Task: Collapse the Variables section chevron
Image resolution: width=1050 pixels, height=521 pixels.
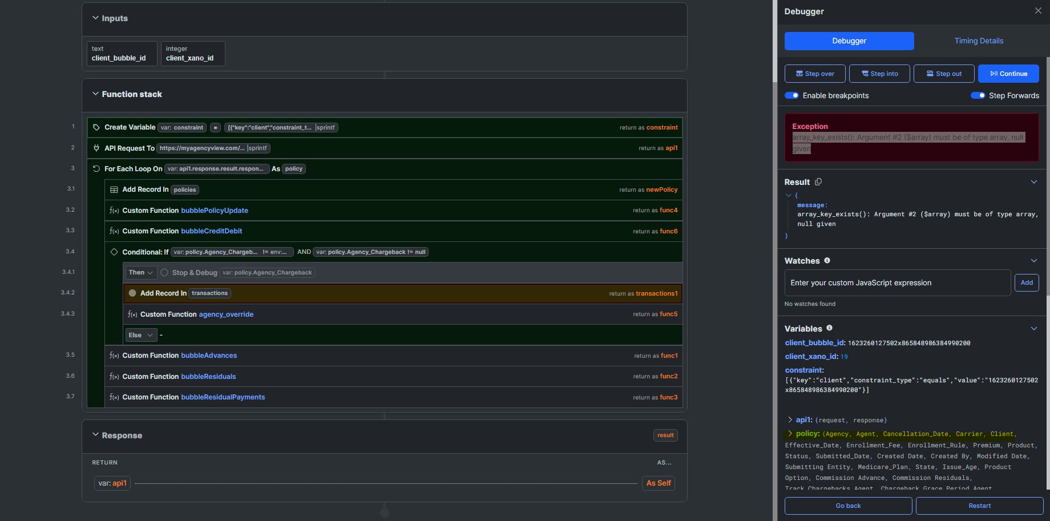Action: 1033,329
